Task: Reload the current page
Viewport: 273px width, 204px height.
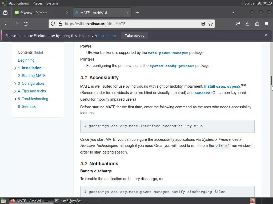Action: (26, 24)
